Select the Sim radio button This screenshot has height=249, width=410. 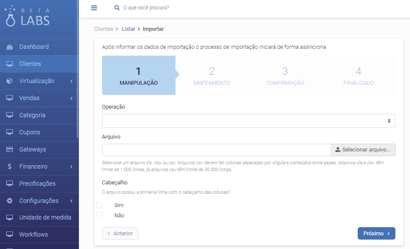[x=99, y=205]
